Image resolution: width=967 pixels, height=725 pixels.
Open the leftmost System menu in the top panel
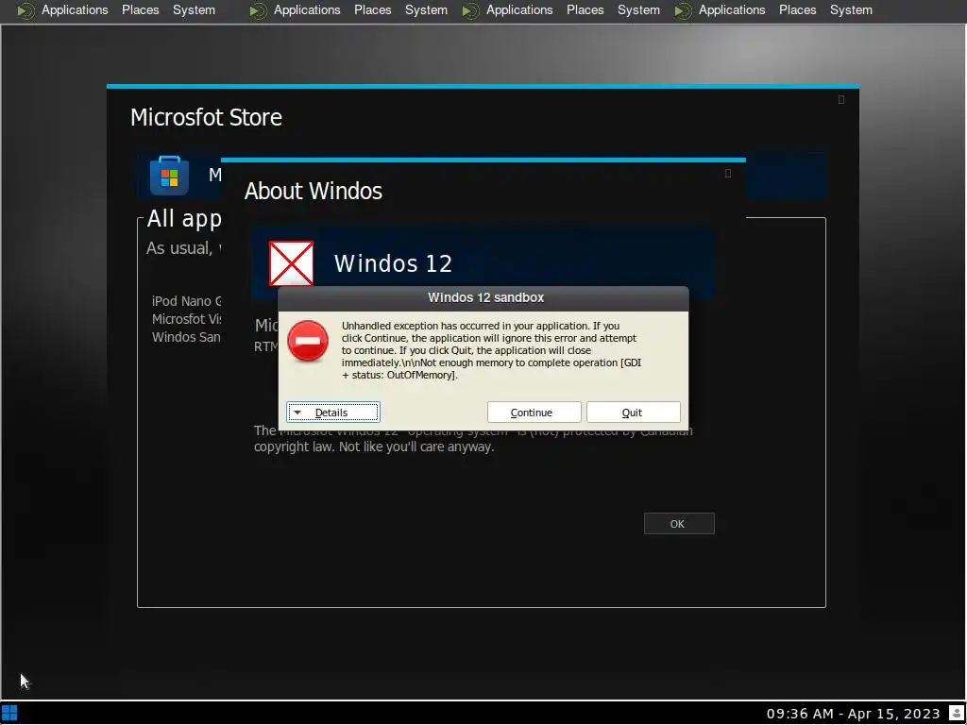[x=194, y=9]
